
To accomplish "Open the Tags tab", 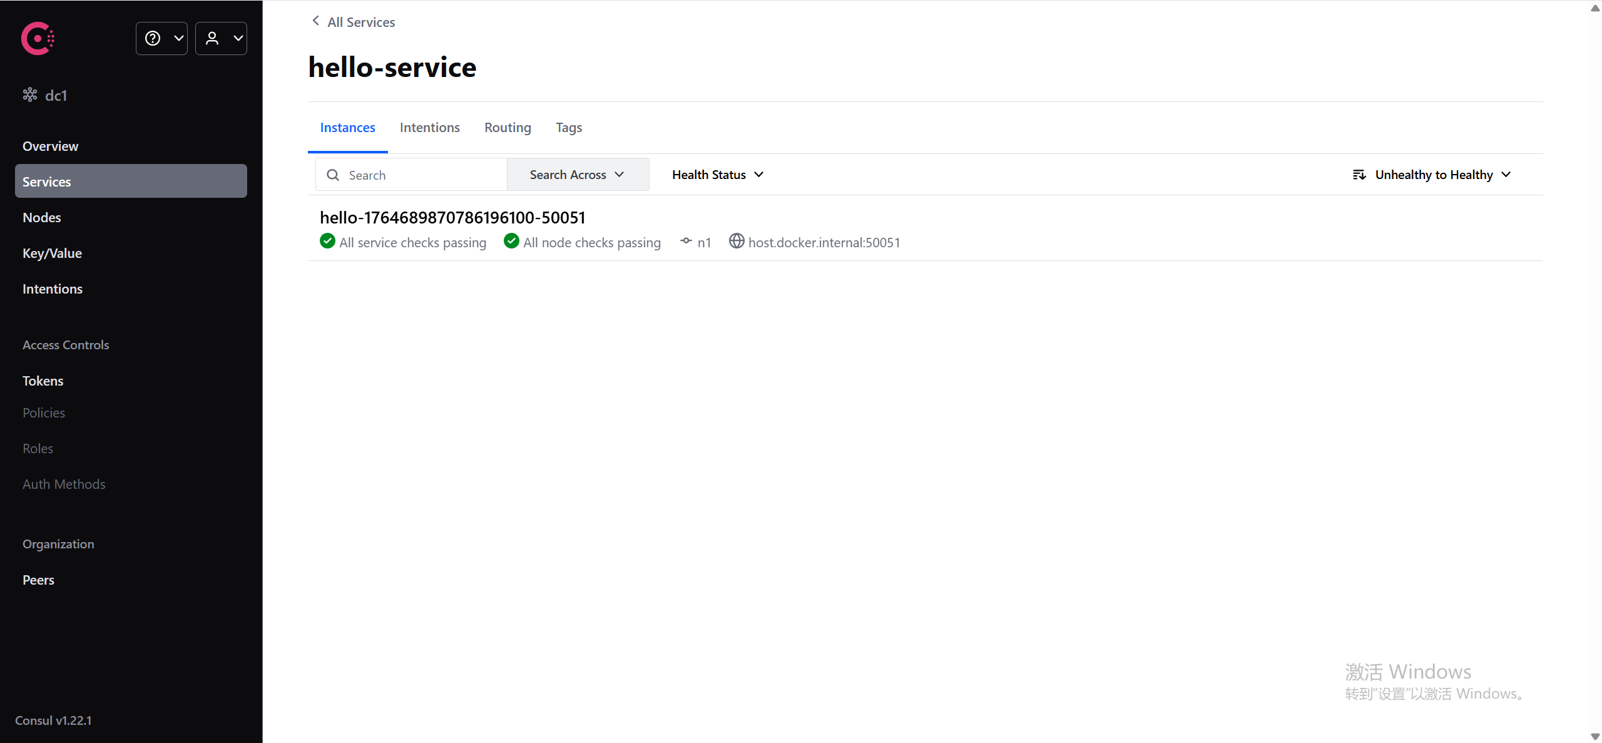I will pos(568,128).
